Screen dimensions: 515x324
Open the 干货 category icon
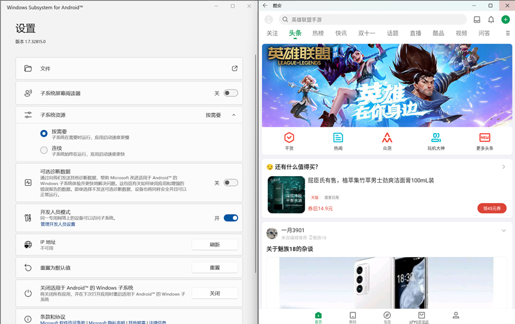[x=289, y=138]
